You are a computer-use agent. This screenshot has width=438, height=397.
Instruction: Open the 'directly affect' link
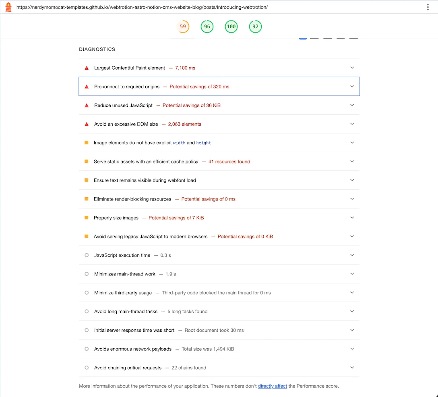point(273,386)
